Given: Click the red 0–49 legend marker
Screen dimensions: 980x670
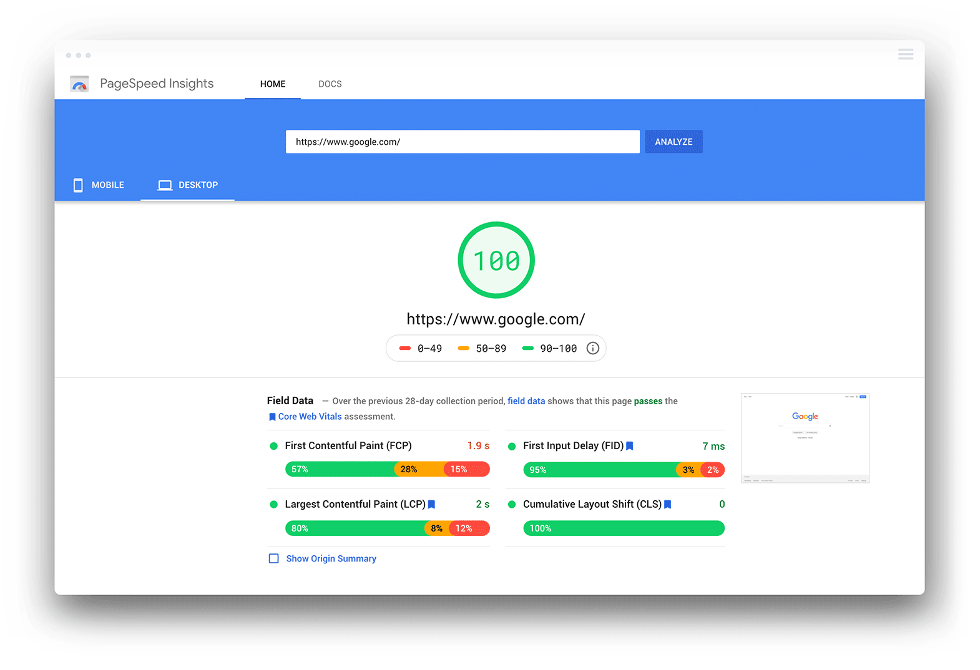Looking at the screenshot, I should point(405,348).
